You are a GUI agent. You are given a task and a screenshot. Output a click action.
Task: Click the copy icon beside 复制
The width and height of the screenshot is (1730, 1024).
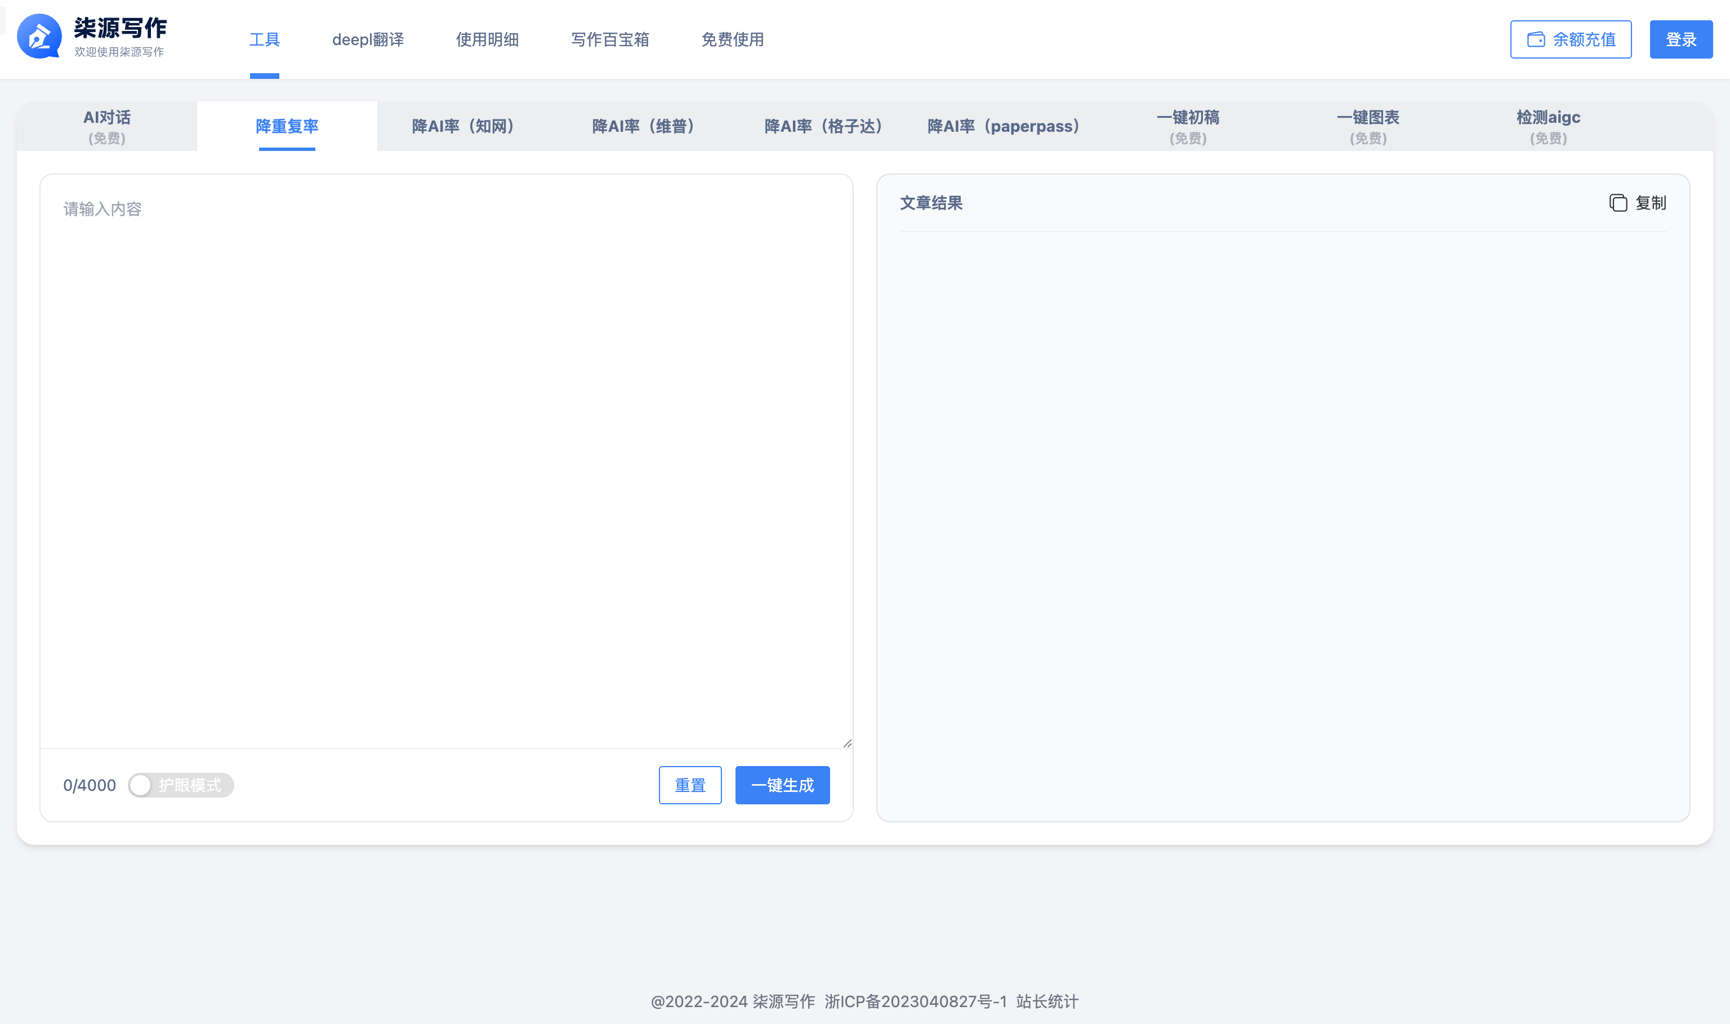tap(1618, 203)
